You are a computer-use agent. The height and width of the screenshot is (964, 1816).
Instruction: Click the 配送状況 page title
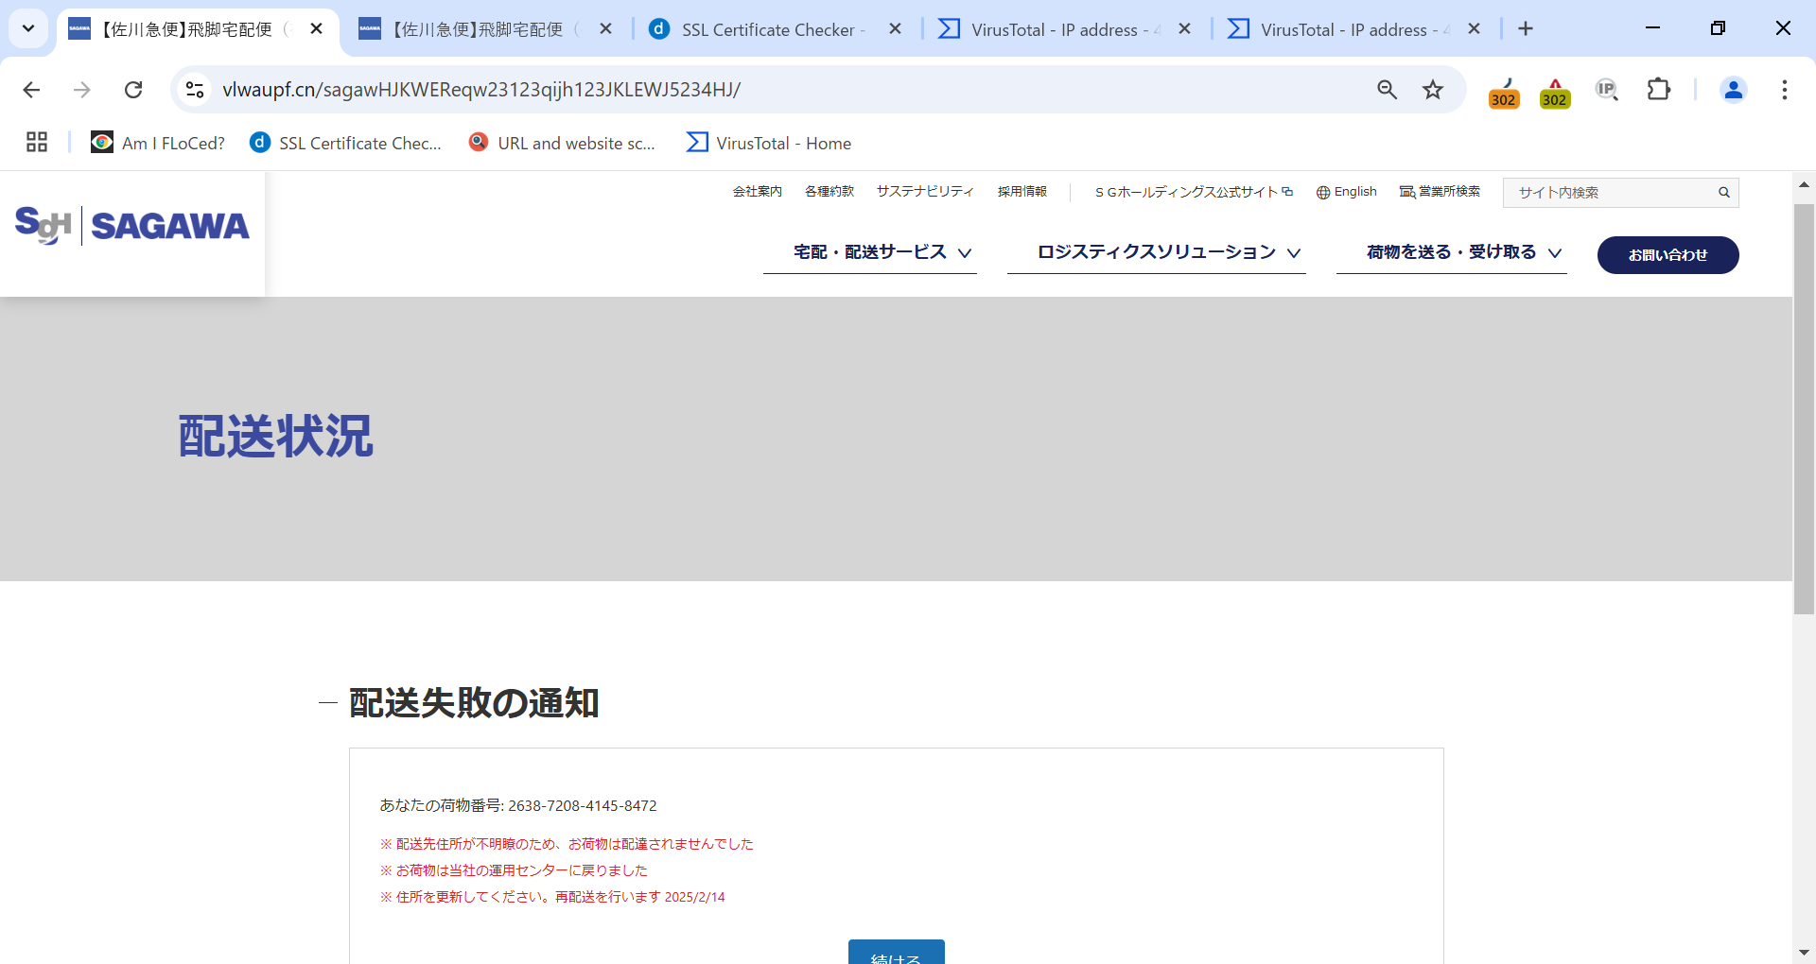(x=276, y=437)
